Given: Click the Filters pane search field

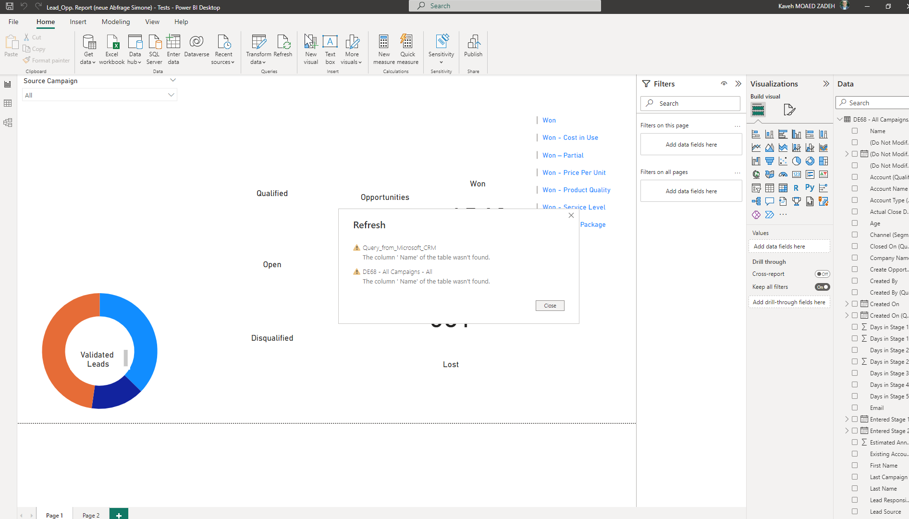Looking at the screenshot, I should (690, 103).
